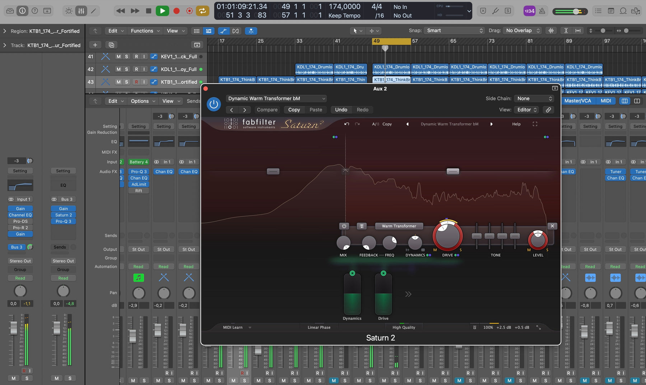Solo track 41 KEV1 with S button
This screenshot has width=646, height=385.
(x=126, y=57)
